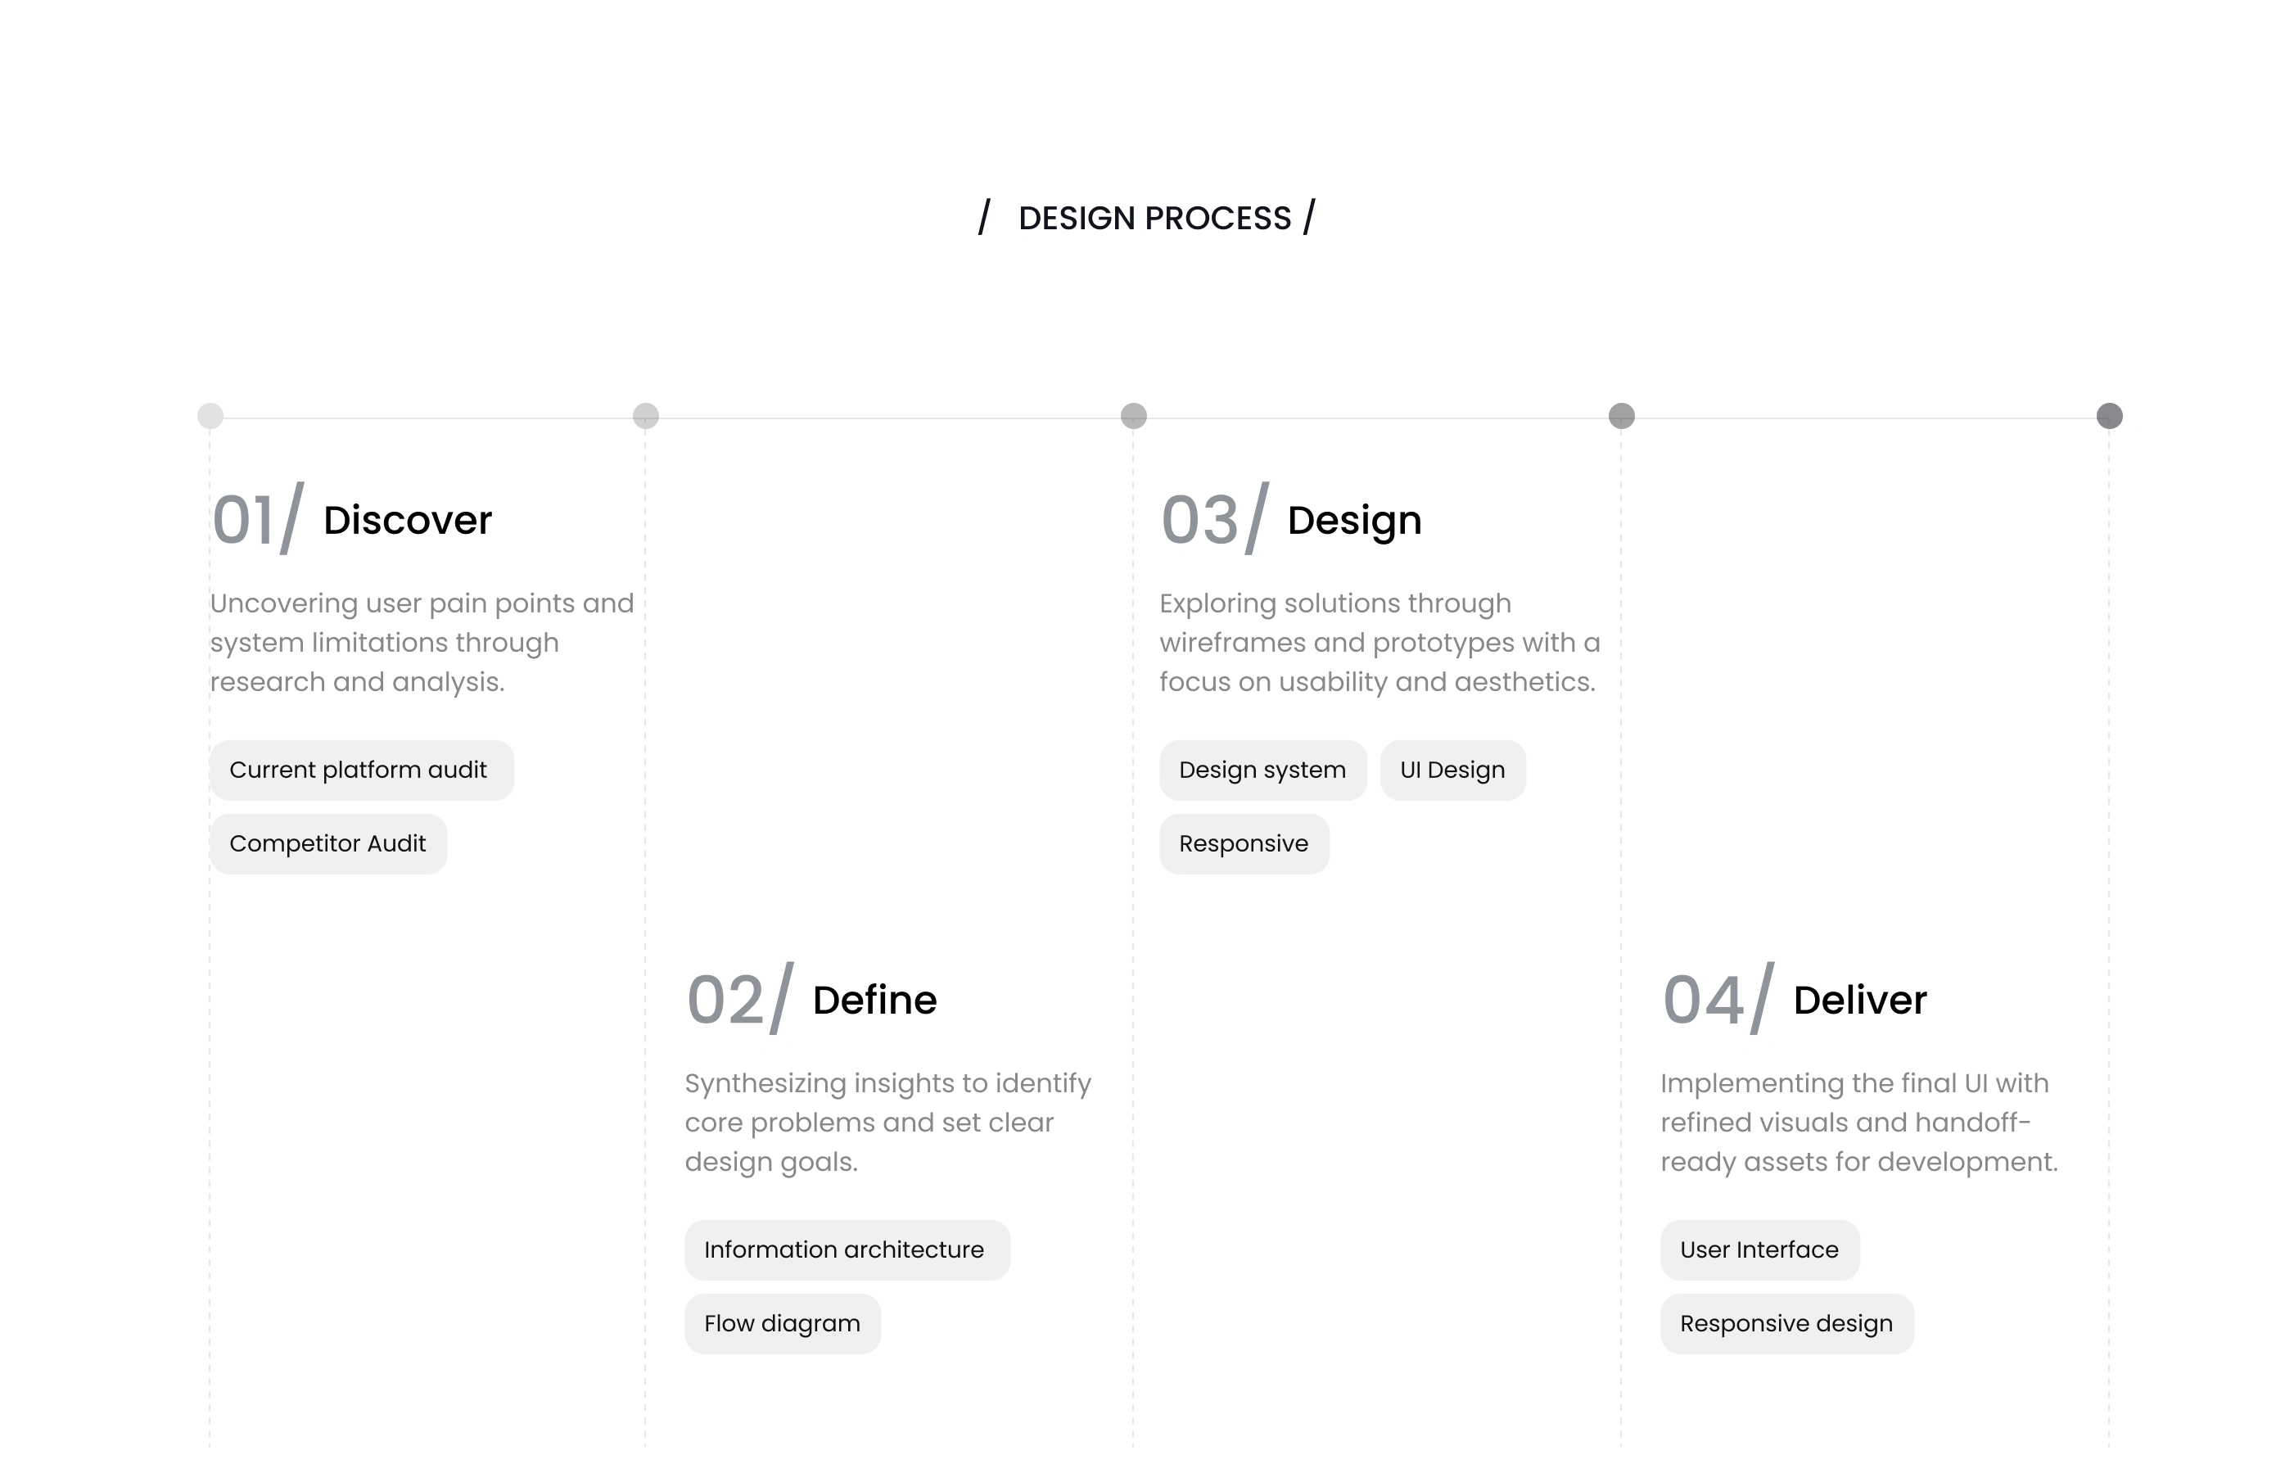
Task: Click the Design system tag
Action: (1262, 770)
